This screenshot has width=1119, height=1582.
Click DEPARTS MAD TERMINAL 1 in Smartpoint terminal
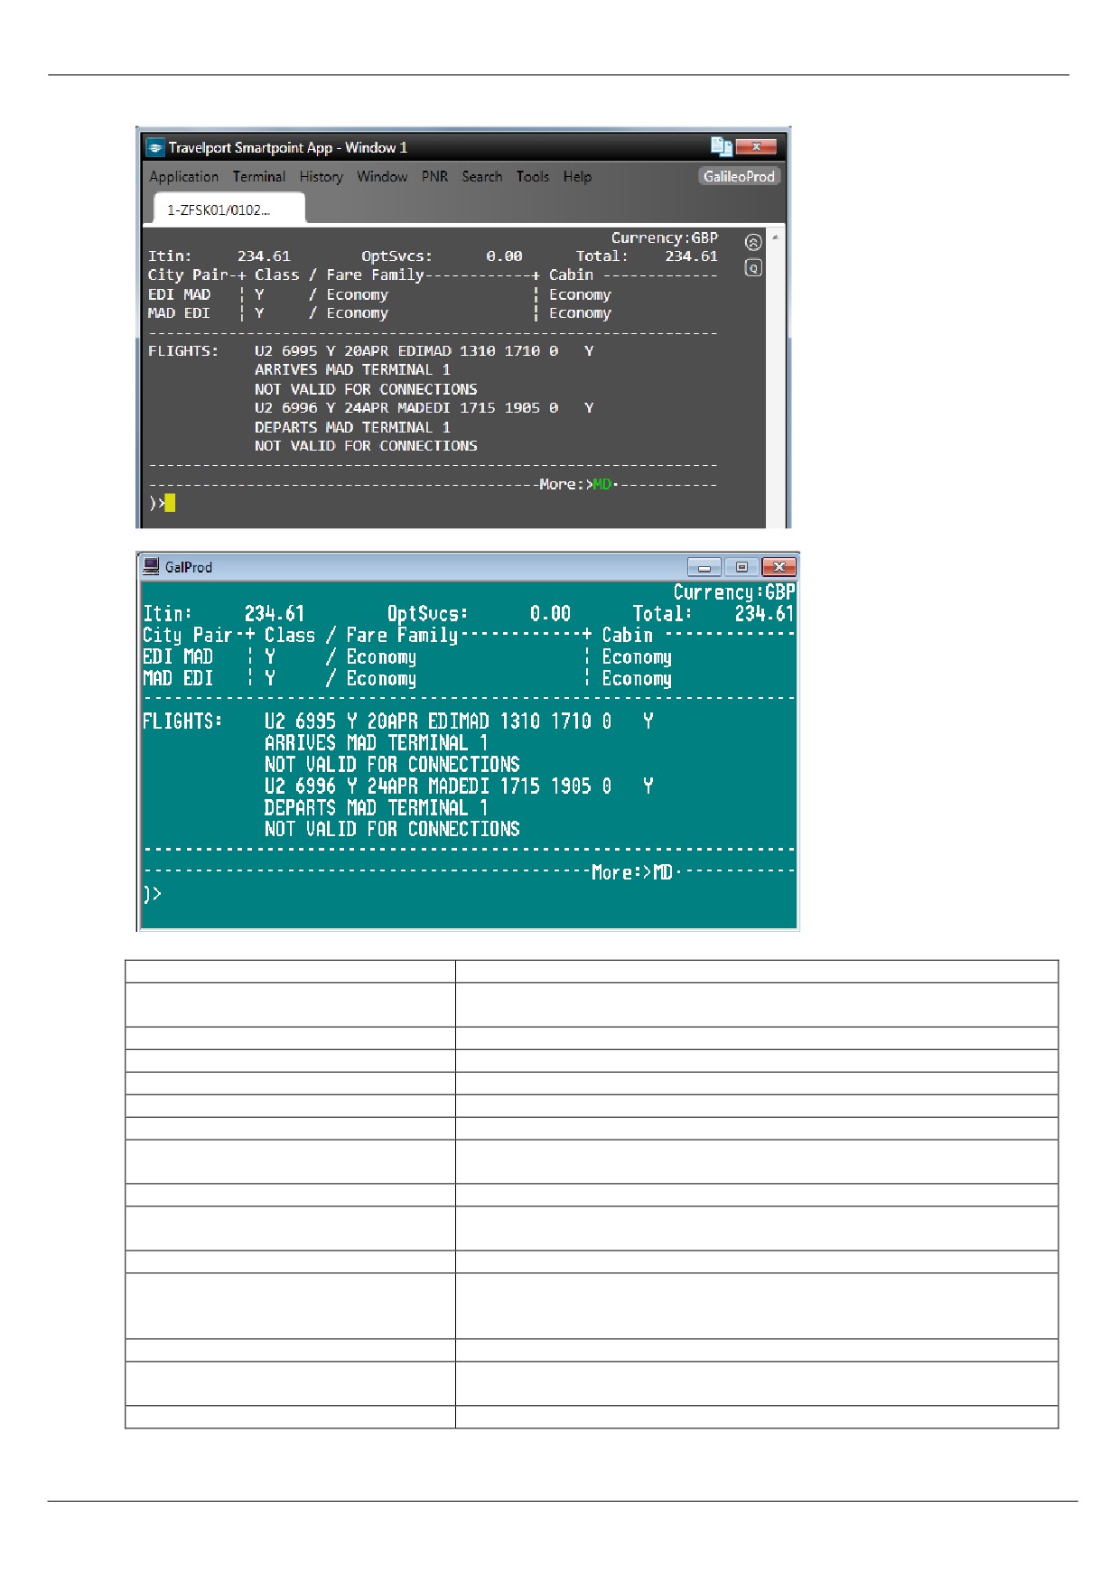pyautogui.click(x=352, y=427)
